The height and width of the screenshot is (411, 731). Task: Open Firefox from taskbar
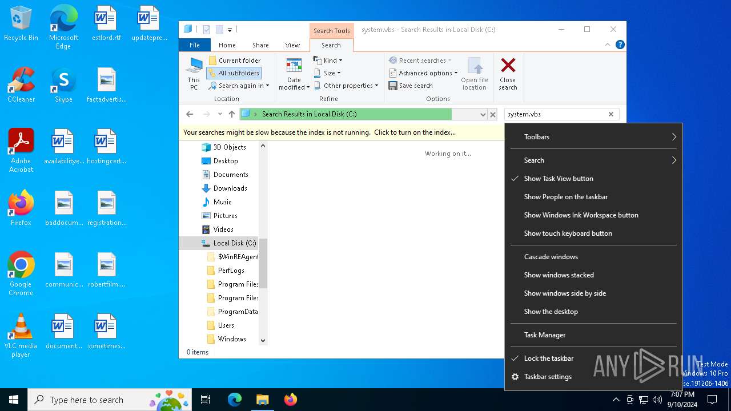point(290,400)
